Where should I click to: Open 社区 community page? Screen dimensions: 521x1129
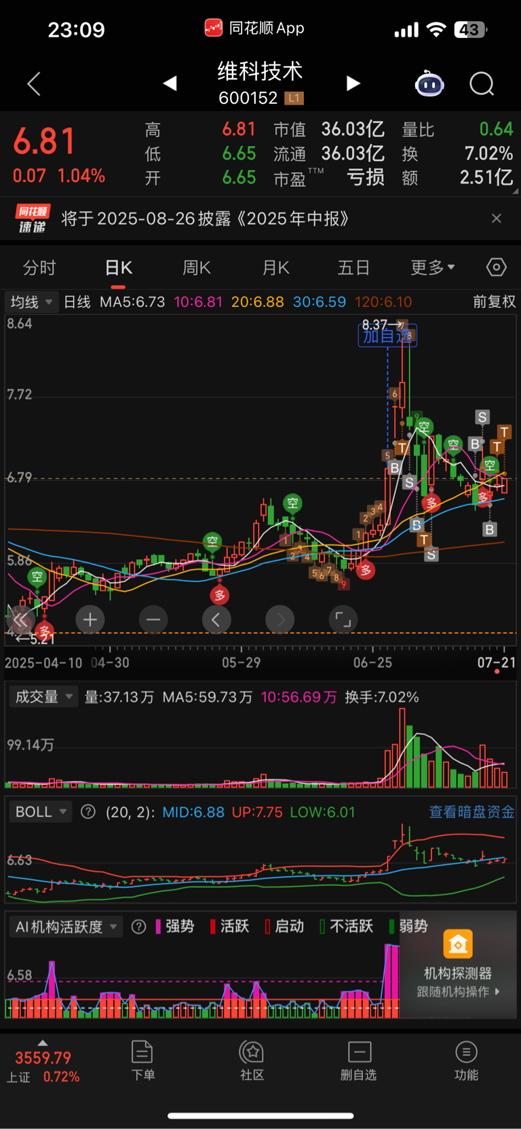click(x=252, y=1060)
